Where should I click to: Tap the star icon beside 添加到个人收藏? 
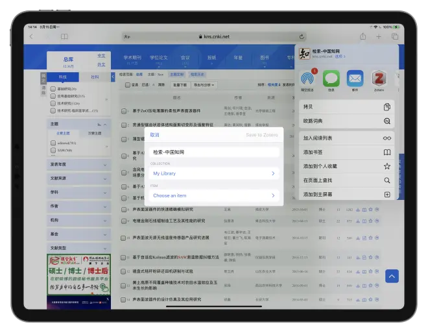tap(386, 166)
